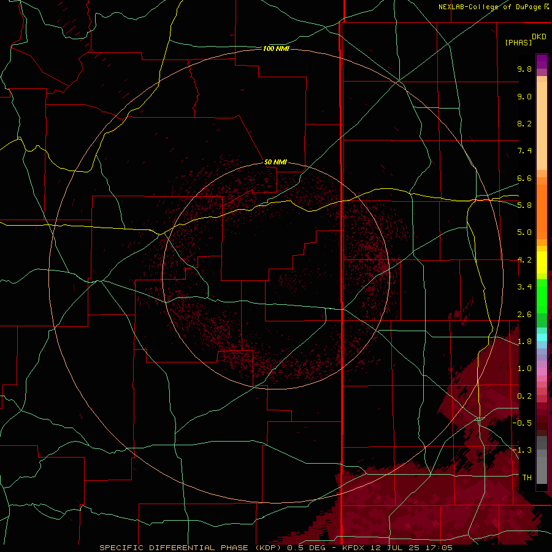The height and width of the screenshot is (552, 552).
Task: Click the 1.8 legend value
Action: pos(524,342)
